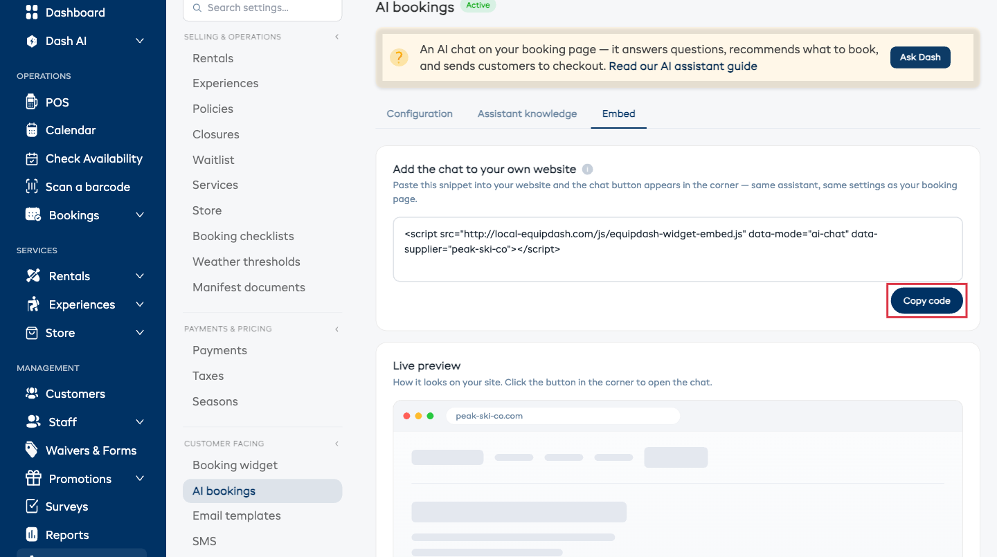The image size is (997, 557).
Task: Click the Promotions gift icon
Action: pyautogui.click(x=33, y=479)
